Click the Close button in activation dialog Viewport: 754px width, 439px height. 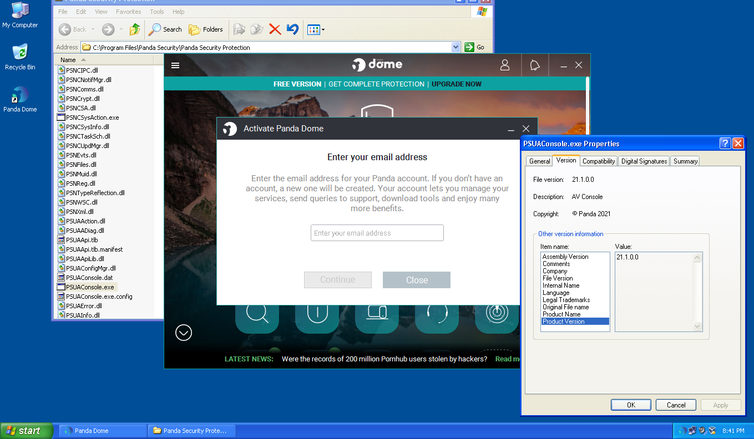pos(416,280)
